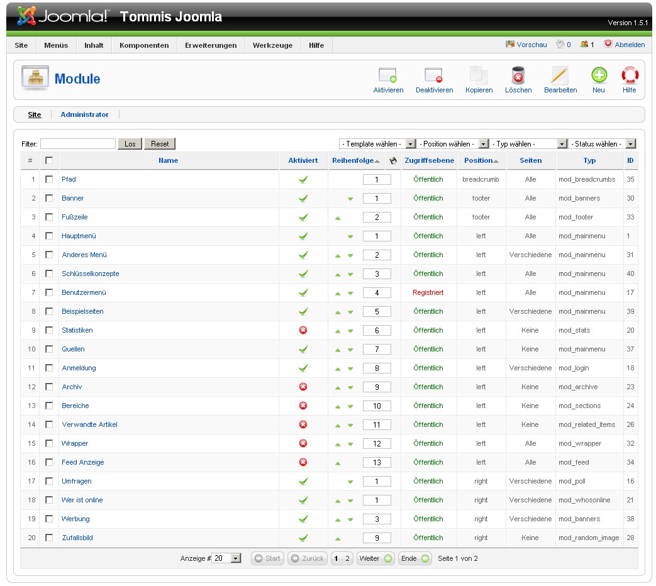Click the Kopieren toolbar icon
This screenshot has height=586, width=656.
(479, 76)
